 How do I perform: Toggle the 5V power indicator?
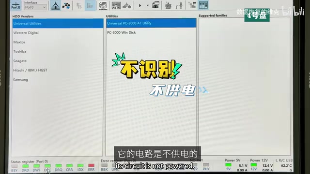click(228, 165)
